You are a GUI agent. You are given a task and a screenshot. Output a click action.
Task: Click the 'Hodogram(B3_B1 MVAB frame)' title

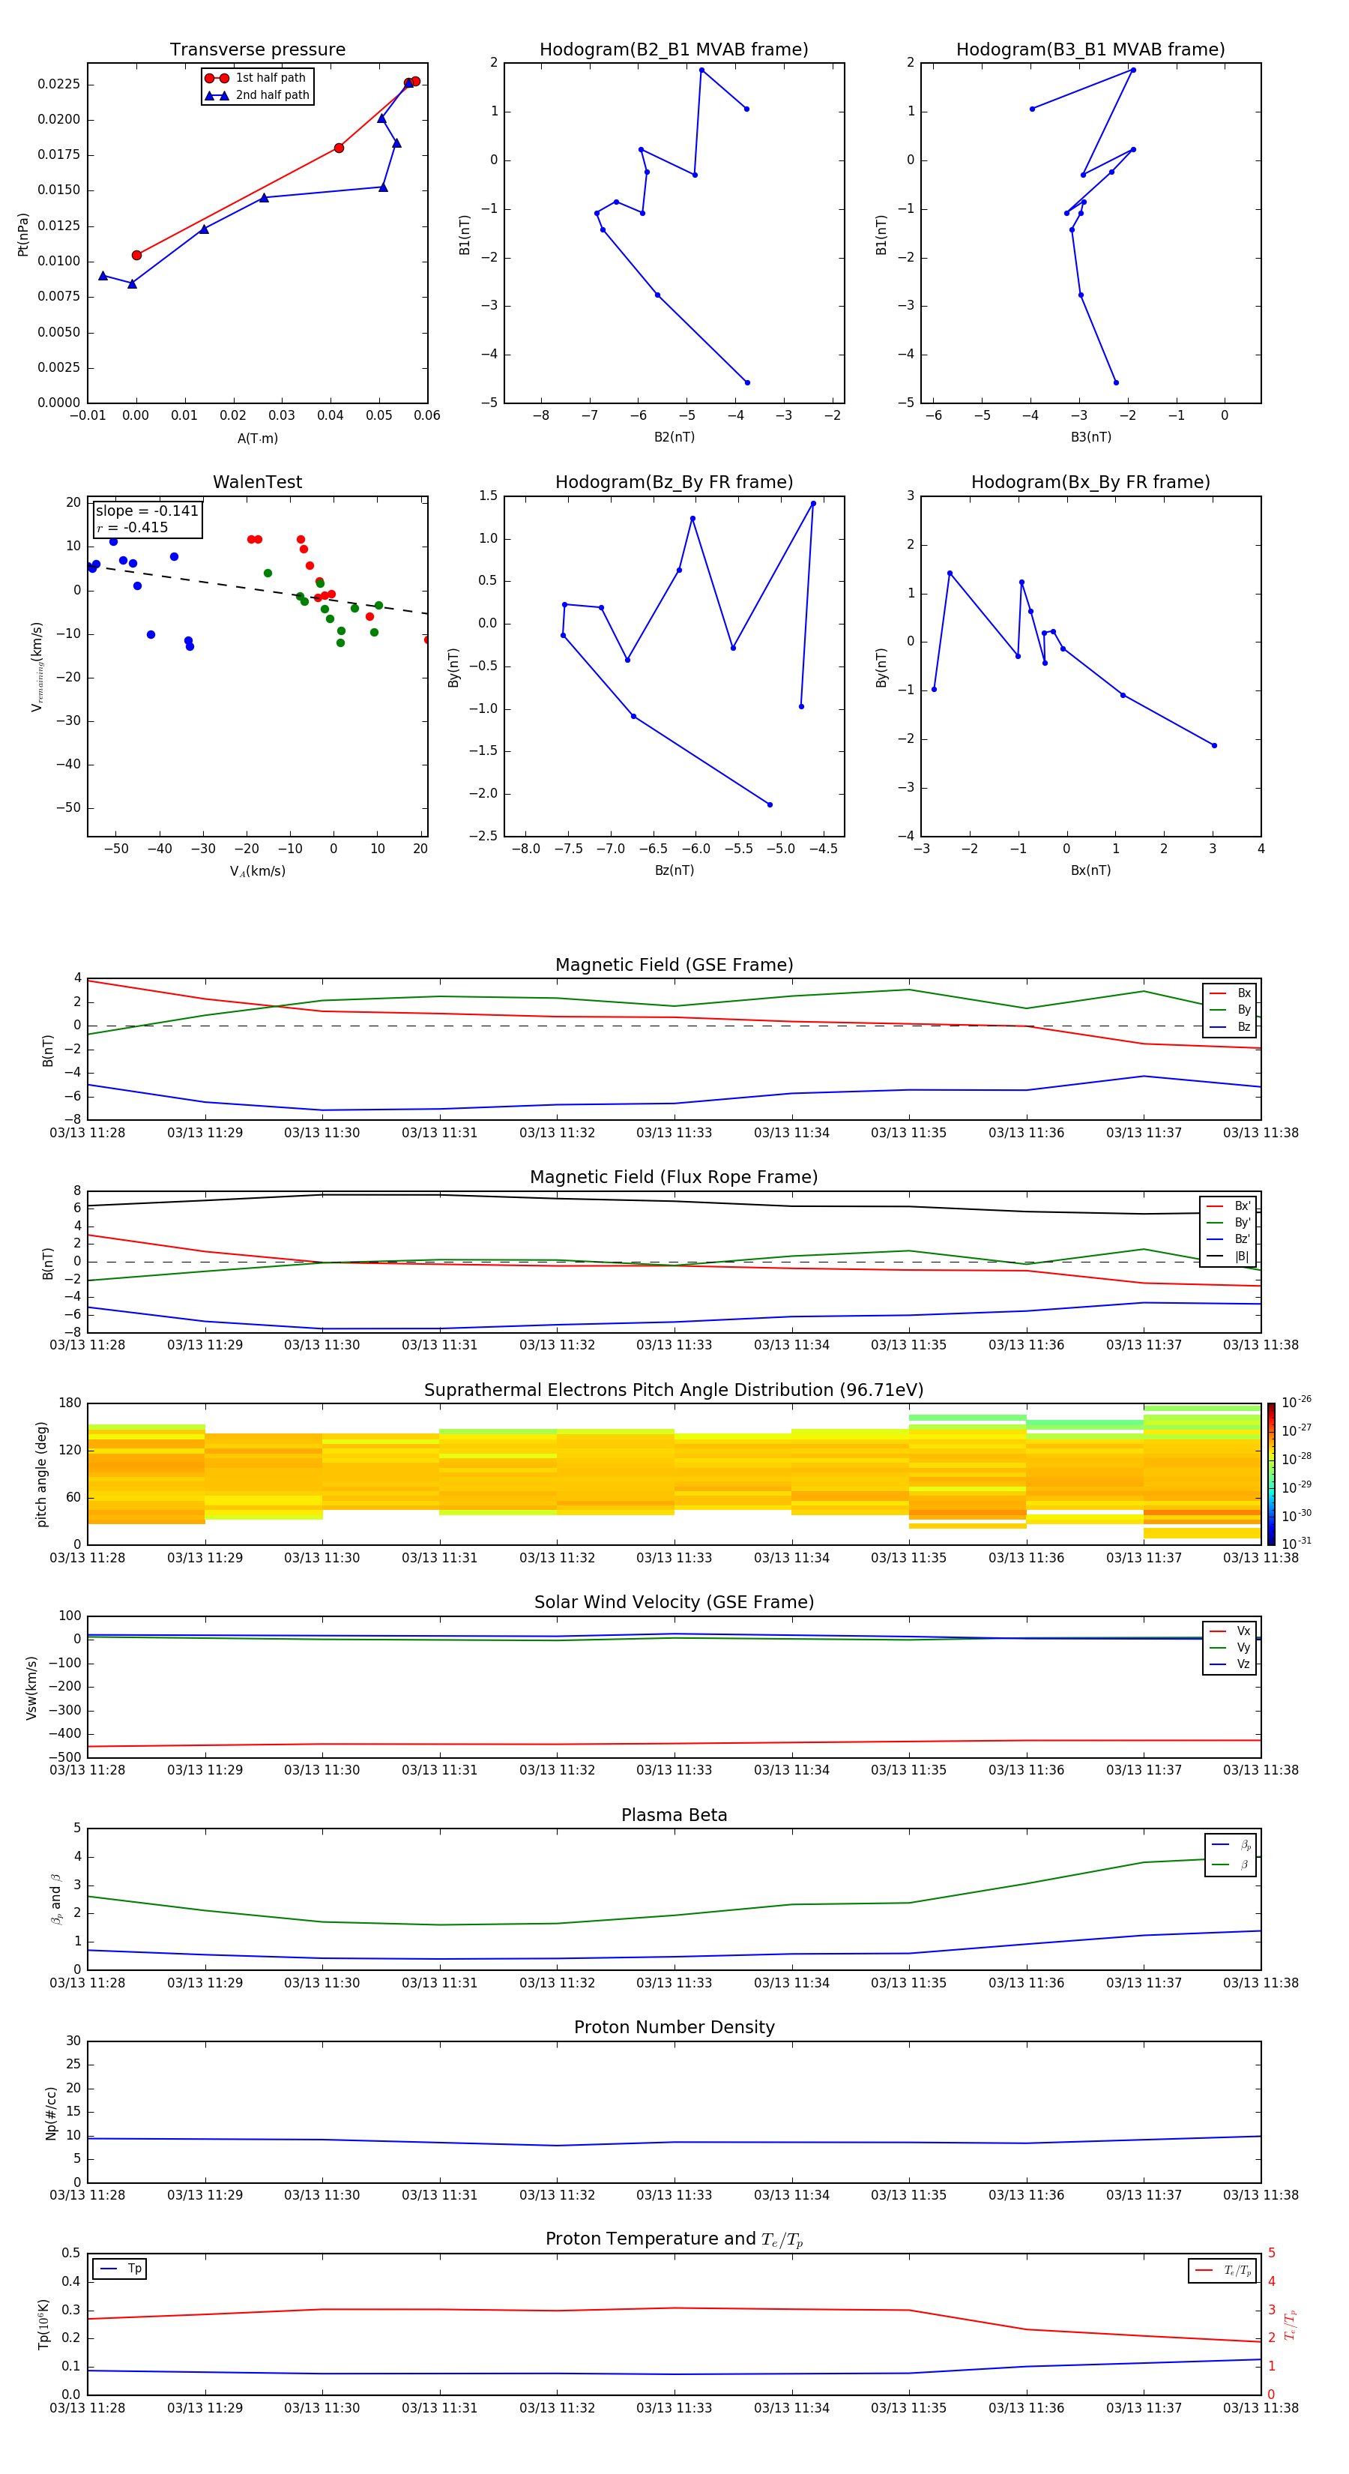coord(1090,49)
